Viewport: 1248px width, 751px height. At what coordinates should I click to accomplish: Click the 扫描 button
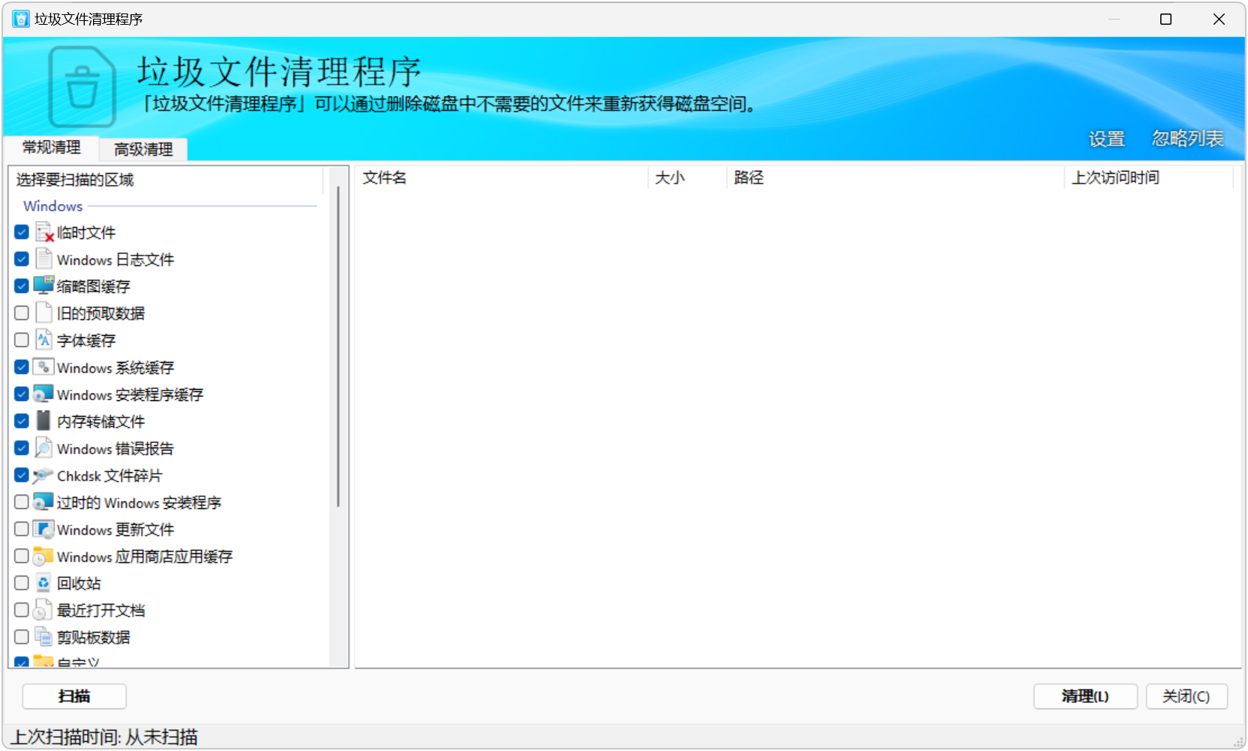point(74,696)
